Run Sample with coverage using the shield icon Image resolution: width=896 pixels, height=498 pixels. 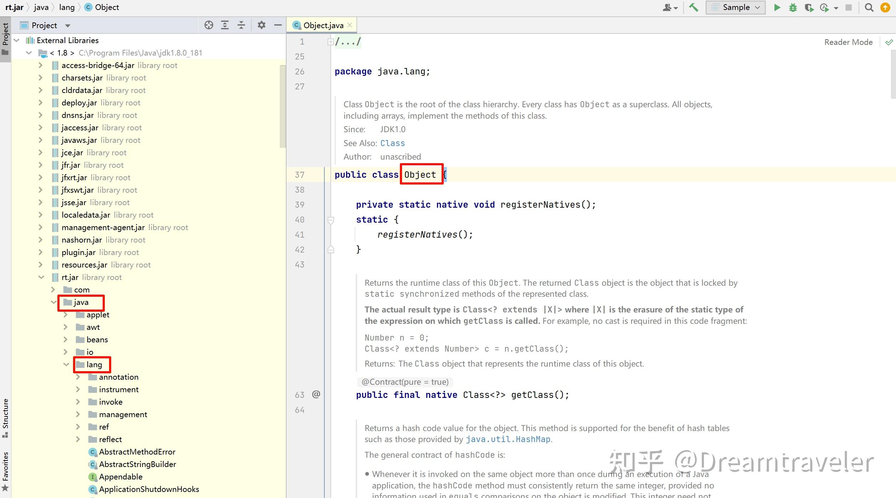(808, 7)
